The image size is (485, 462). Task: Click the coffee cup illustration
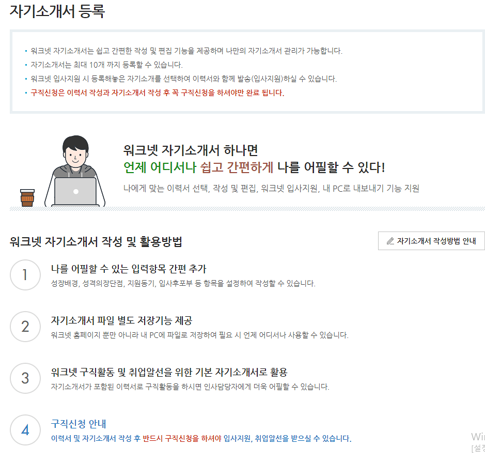[x=27, y=198]
